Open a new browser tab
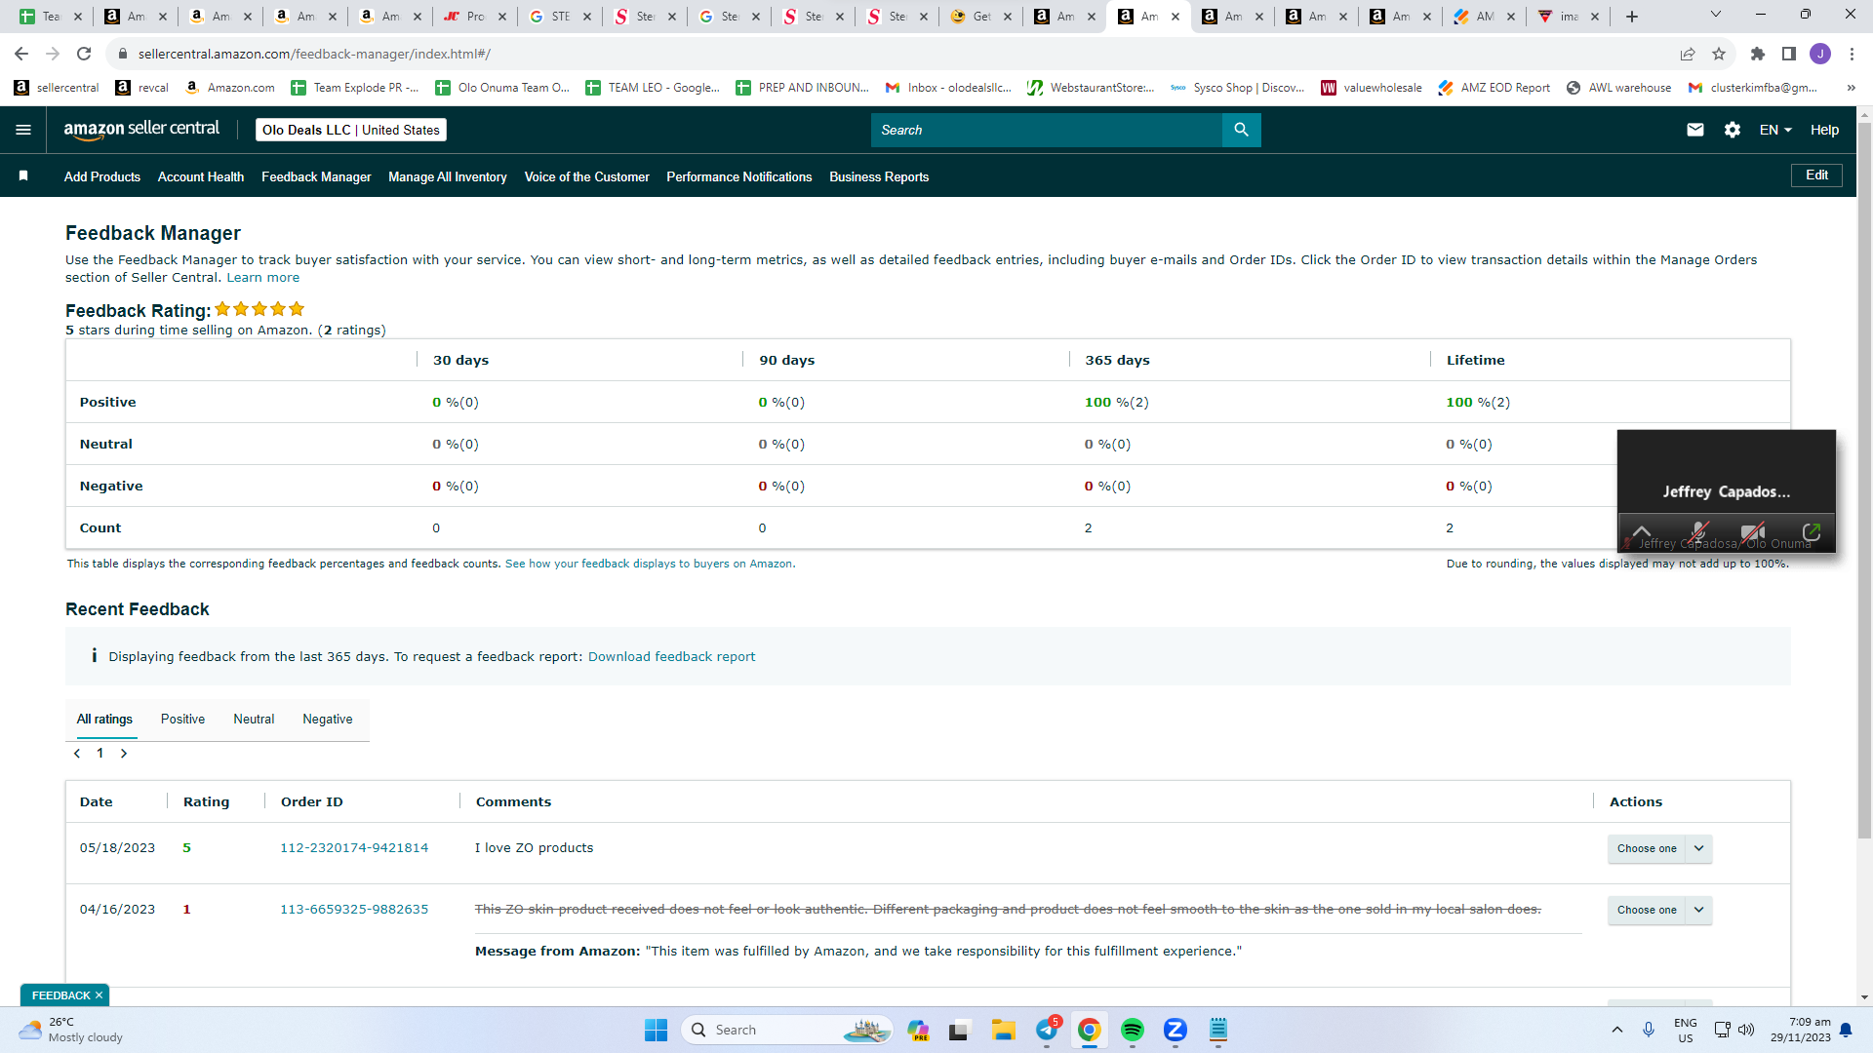 pos(1632,17)
